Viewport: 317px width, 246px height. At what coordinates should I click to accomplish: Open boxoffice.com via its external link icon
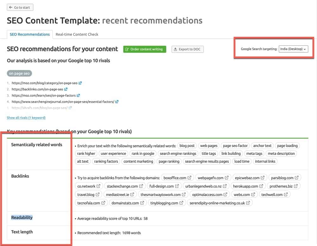click(x=189, y=178)
